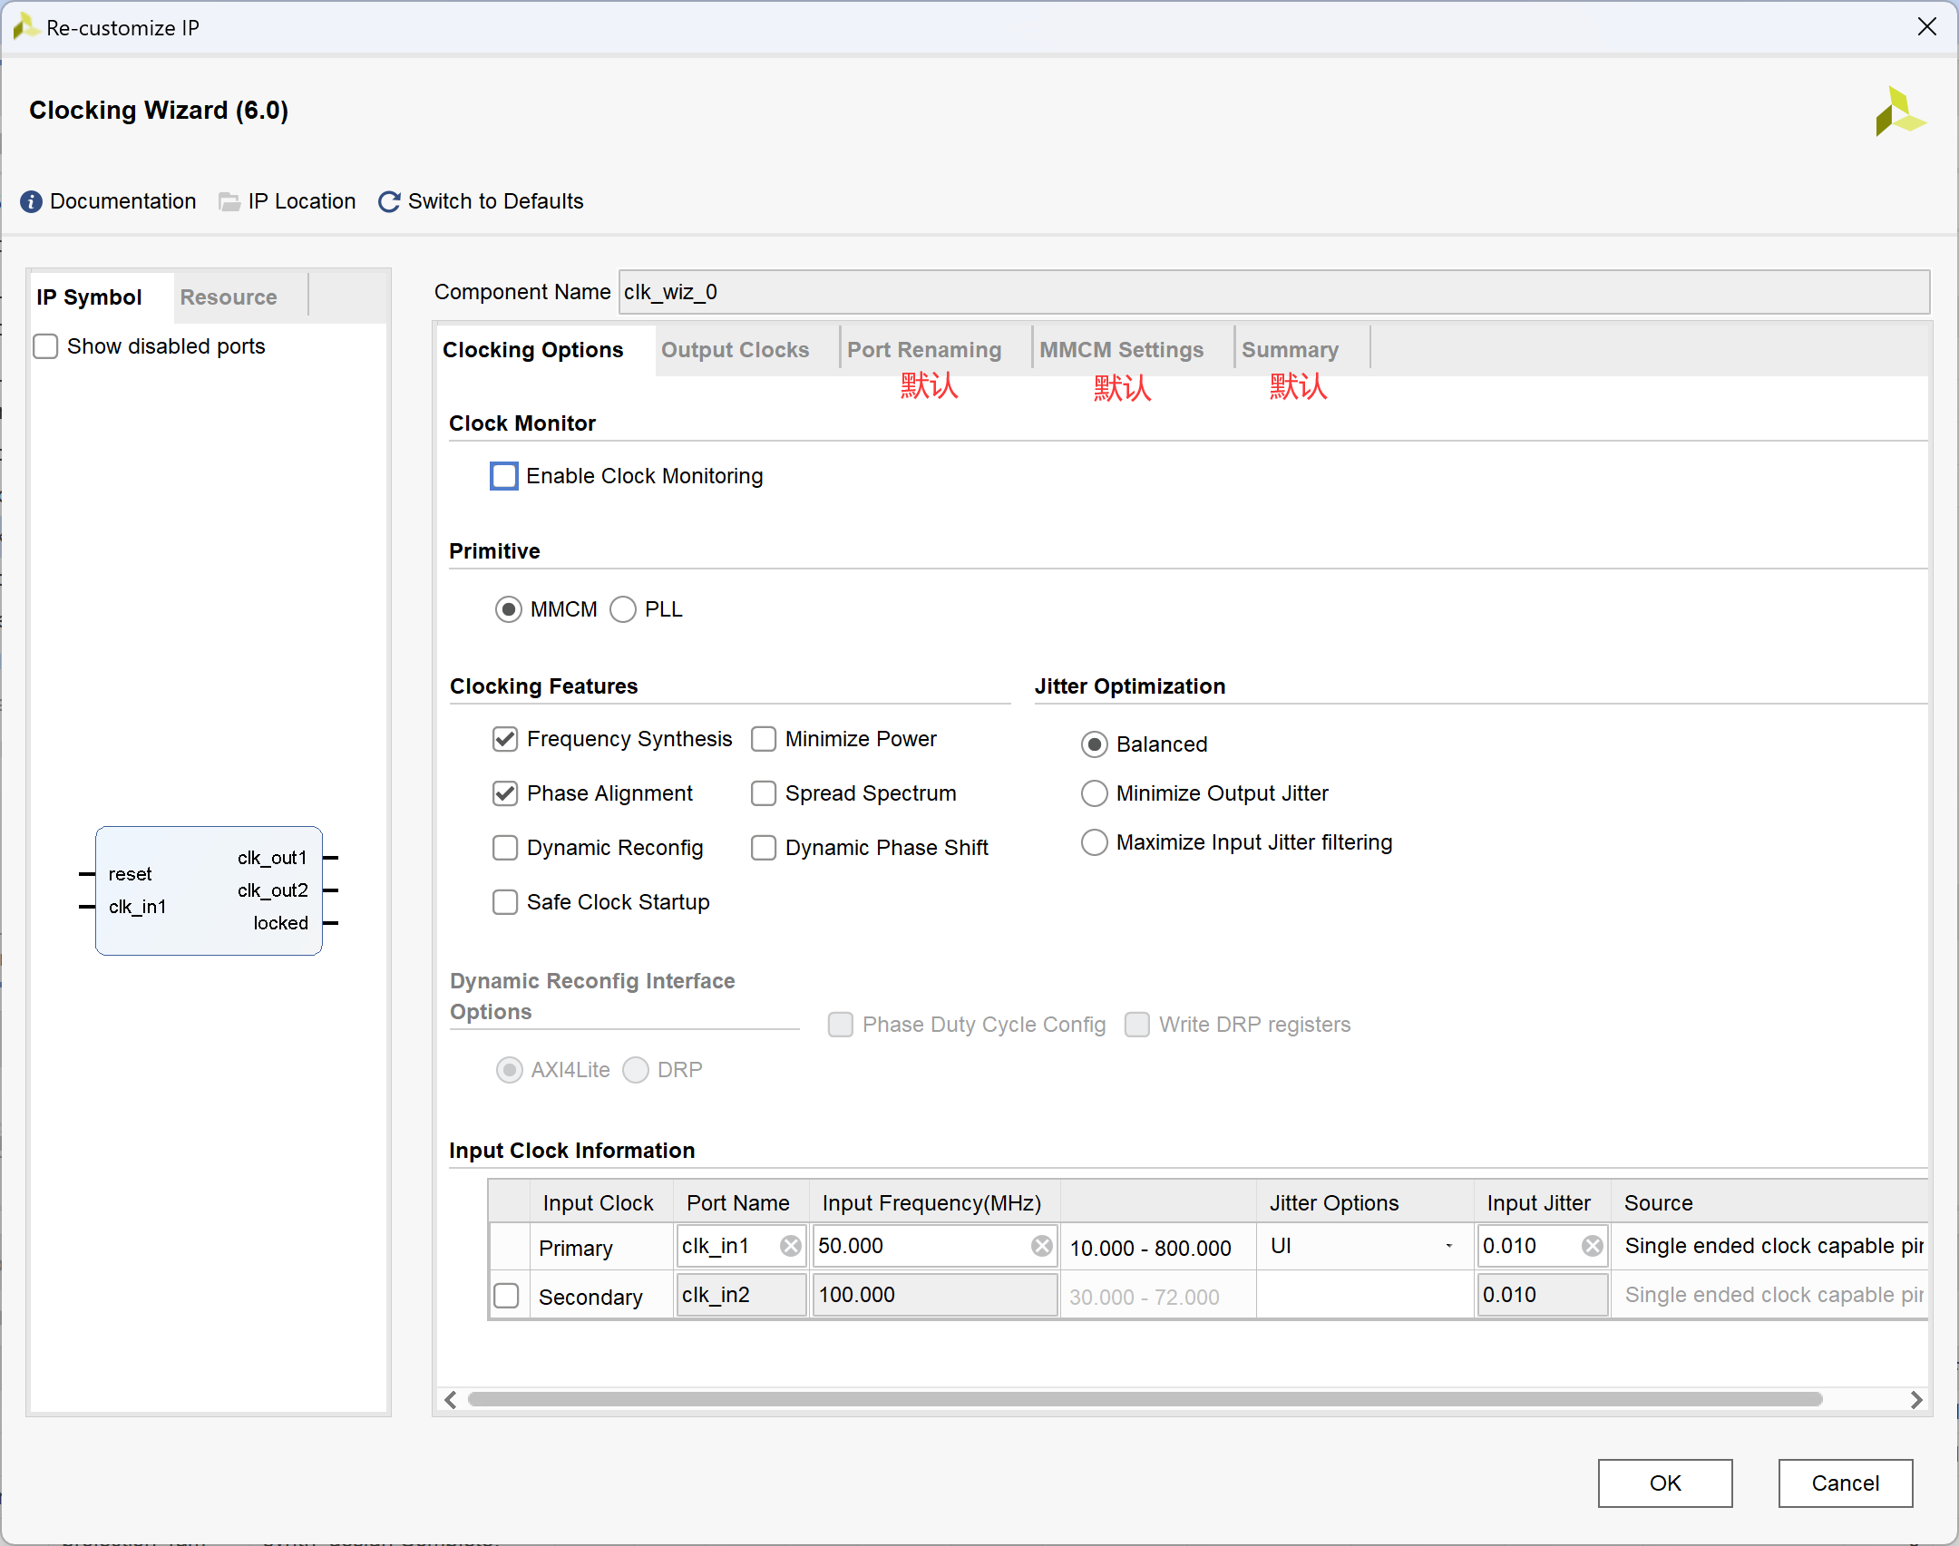
Task: Switch to the Output Clocks tab
Action: (x=735, y=350)
